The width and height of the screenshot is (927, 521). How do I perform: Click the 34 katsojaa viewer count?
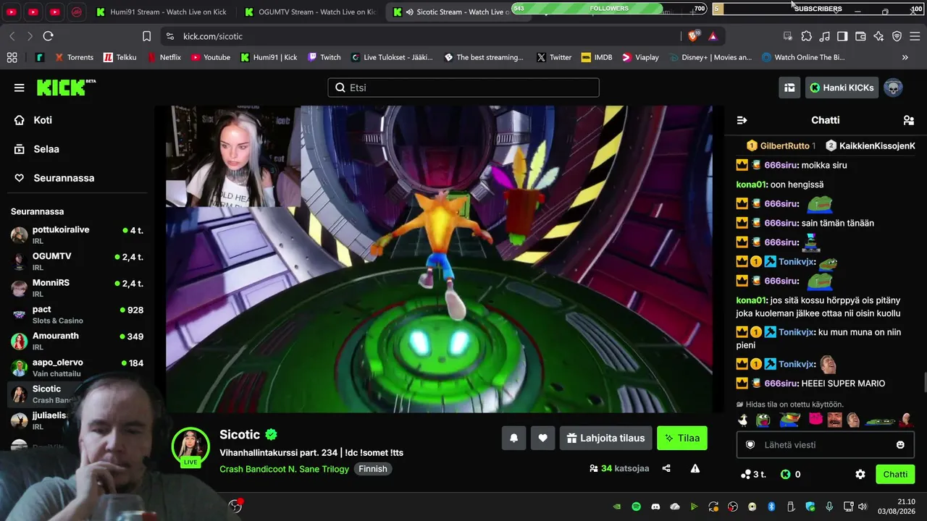point(619,468)
